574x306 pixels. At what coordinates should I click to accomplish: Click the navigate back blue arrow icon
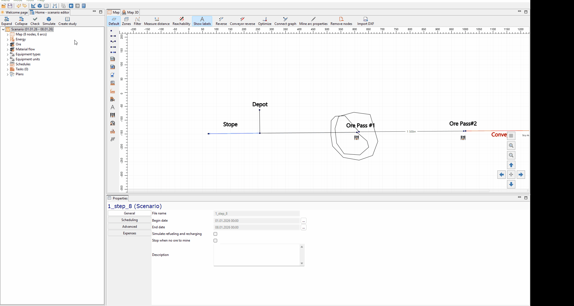tap(71, 6)
